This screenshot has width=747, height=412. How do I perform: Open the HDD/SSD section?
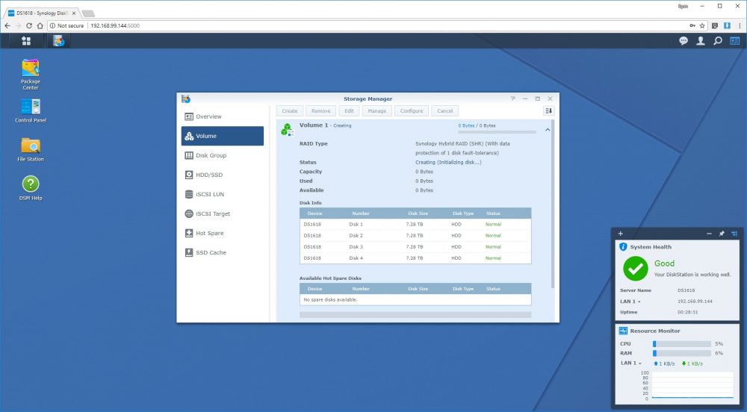pos(223,175)
